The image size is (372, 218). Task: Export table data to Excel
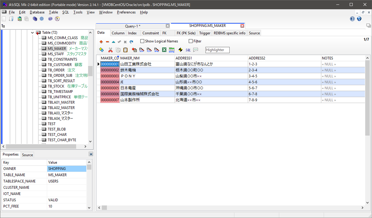164,50
